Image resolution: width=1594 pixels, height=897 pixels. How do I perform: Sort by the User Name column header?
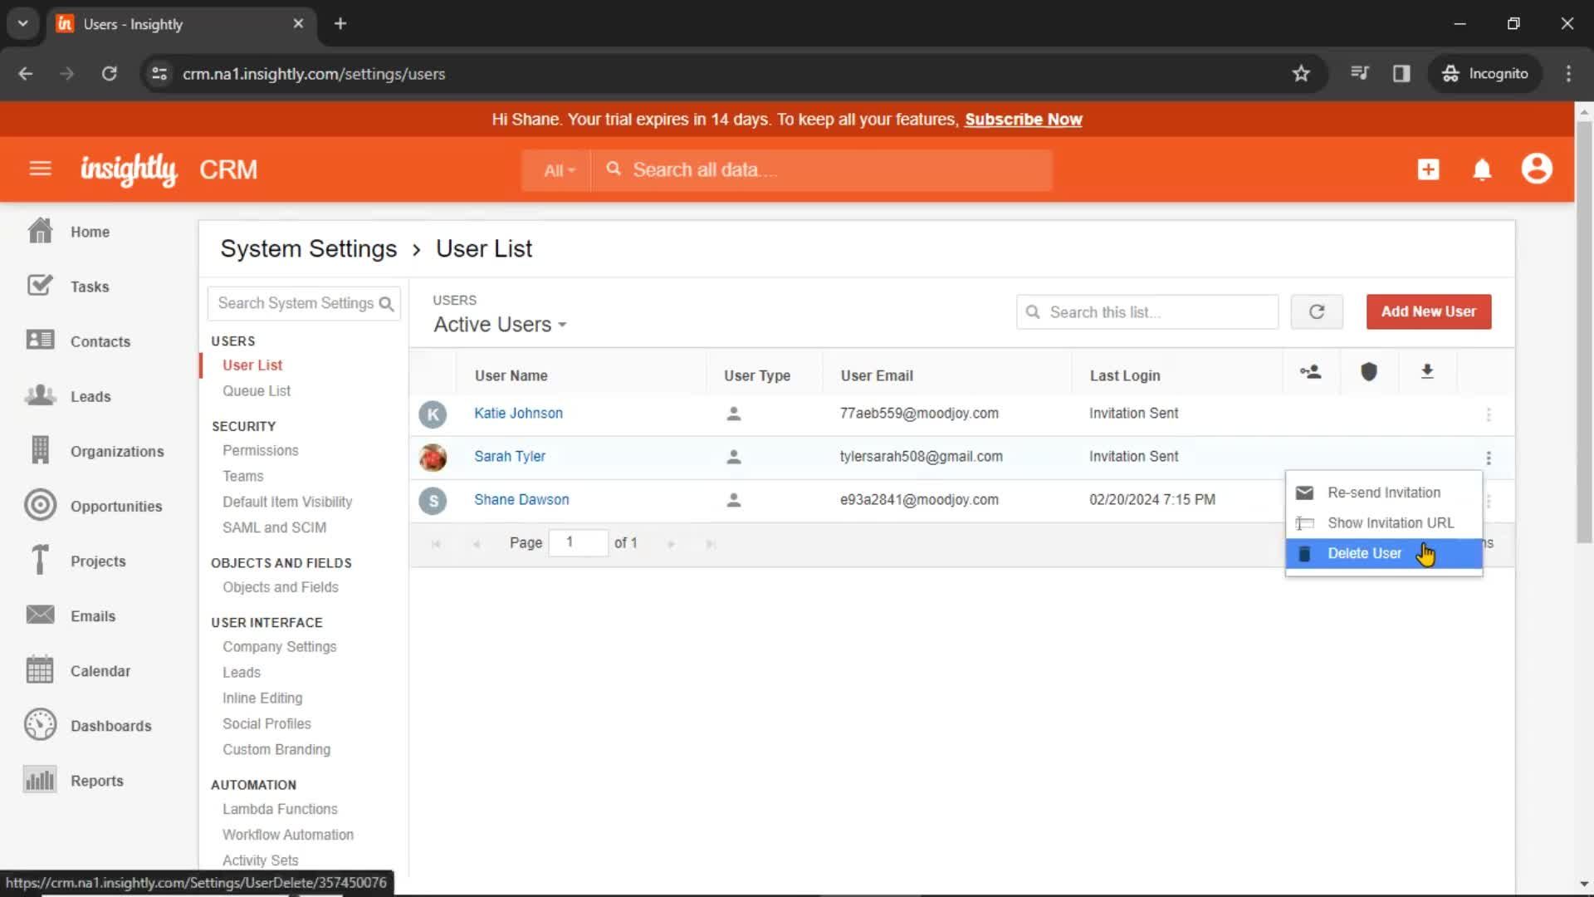tap(511, 375)
